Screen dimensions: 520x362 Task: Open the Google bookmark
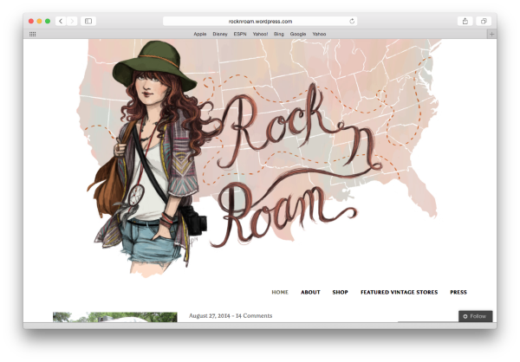(x=298, y=34)
